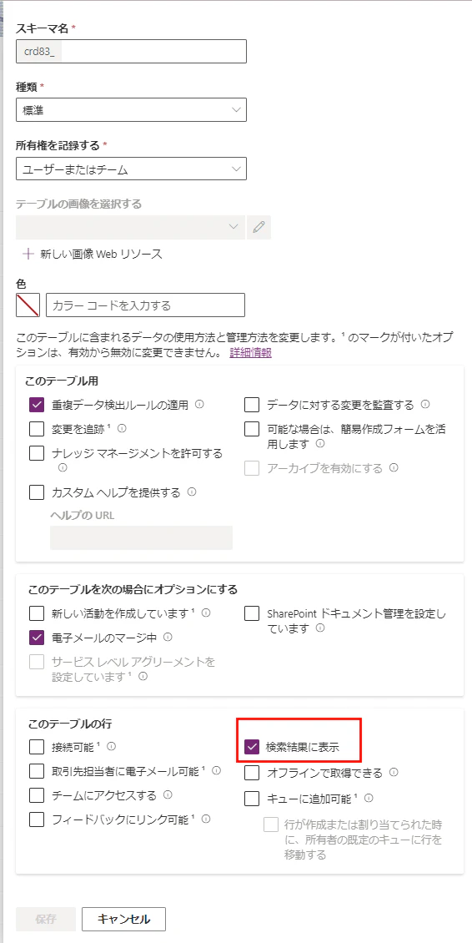Uncheck 重複データ検出ルールの適用 checkbox

pyautogui.click(x=37, y=406)
